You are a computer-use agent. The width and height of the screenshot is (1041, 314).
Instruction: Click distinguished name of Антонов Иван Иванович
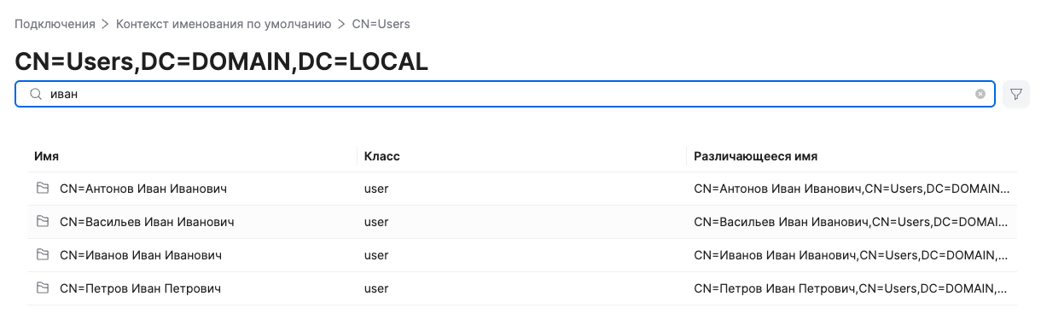click(x=852, y=189)
